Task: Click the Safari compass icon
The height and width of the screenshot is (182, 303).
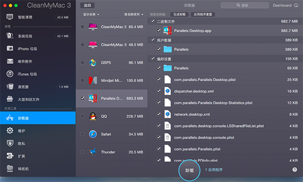Action: [x=93, y=134]
